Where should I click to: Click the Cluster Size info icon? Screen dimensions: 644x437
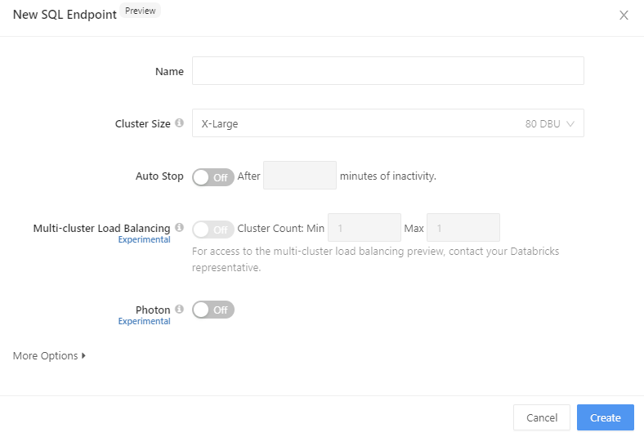(179, 123)
